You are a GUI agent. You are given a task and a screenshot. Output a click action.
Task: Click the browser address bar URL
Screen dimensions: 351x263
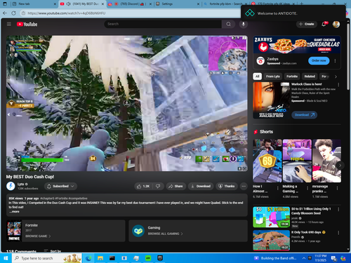[x=67, y=13]
